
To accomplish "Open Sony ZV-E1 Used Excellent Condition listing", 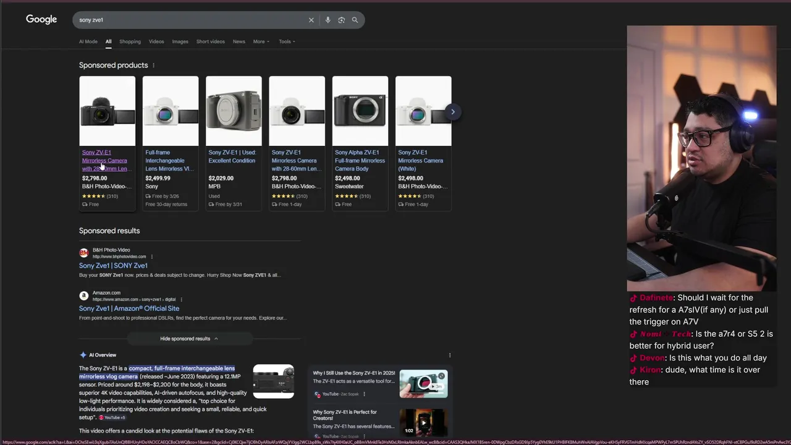I will (x=232, y=156).
